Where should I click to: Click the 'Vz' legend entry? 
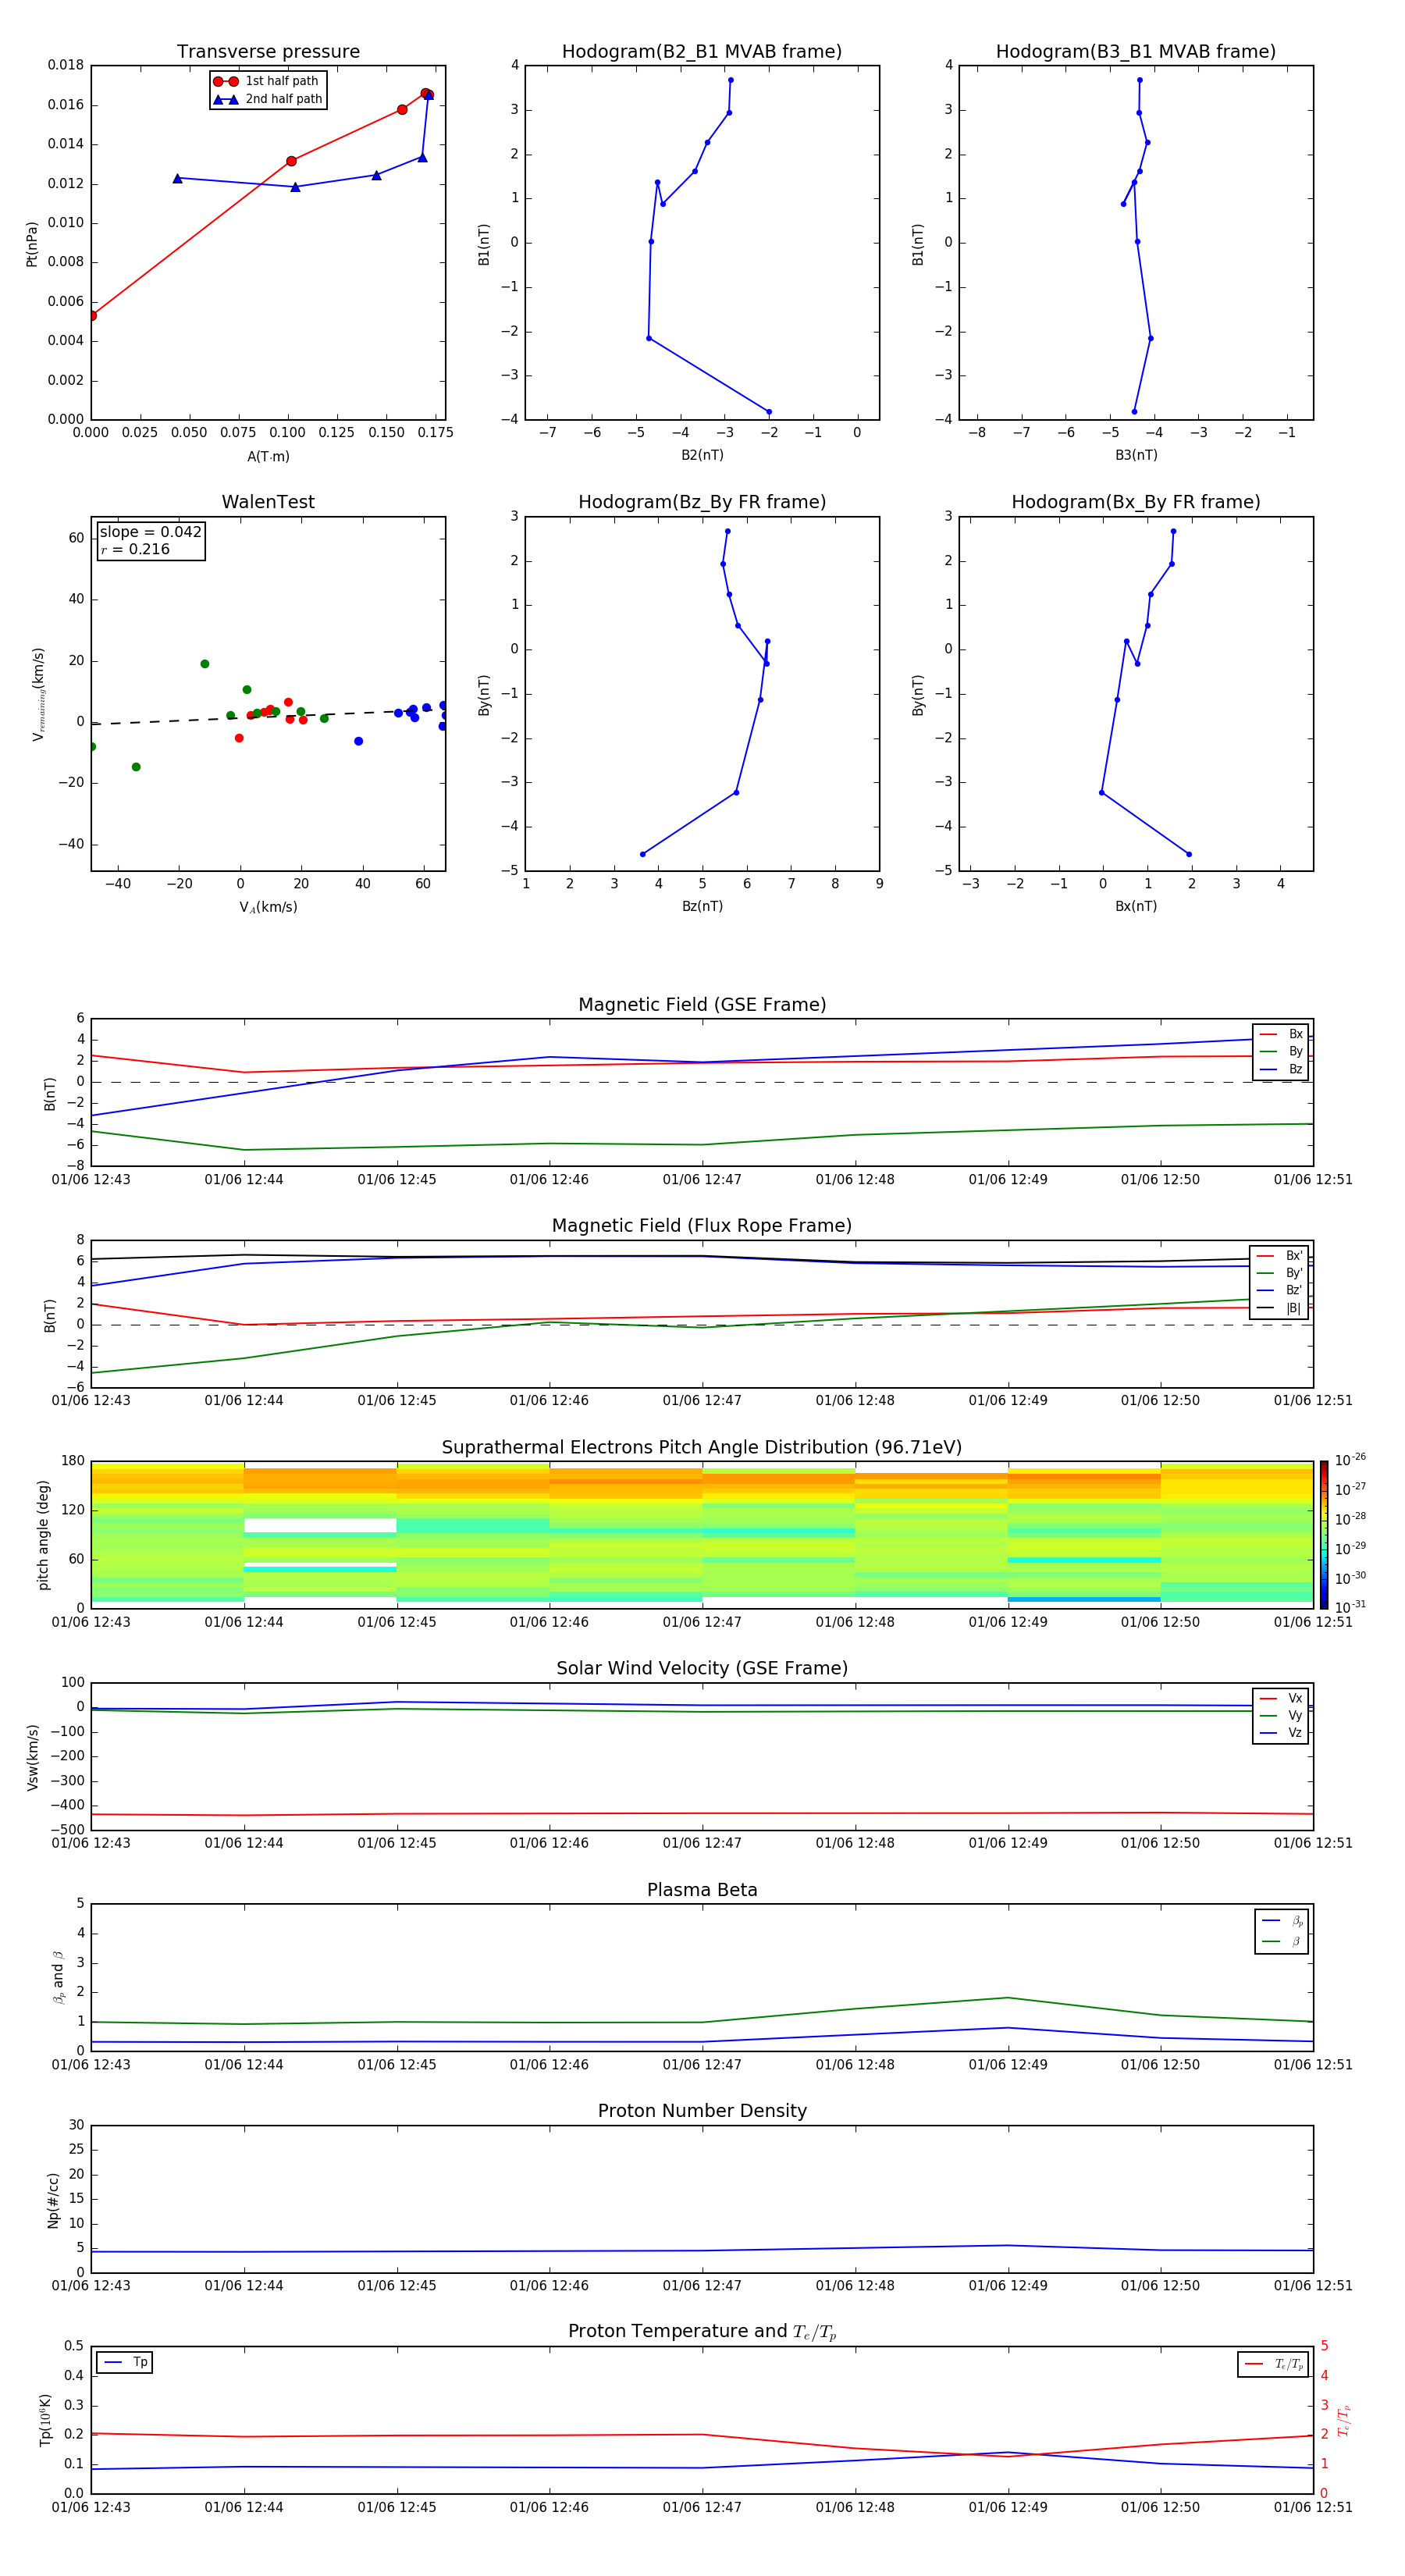tap(1281, 1733)
